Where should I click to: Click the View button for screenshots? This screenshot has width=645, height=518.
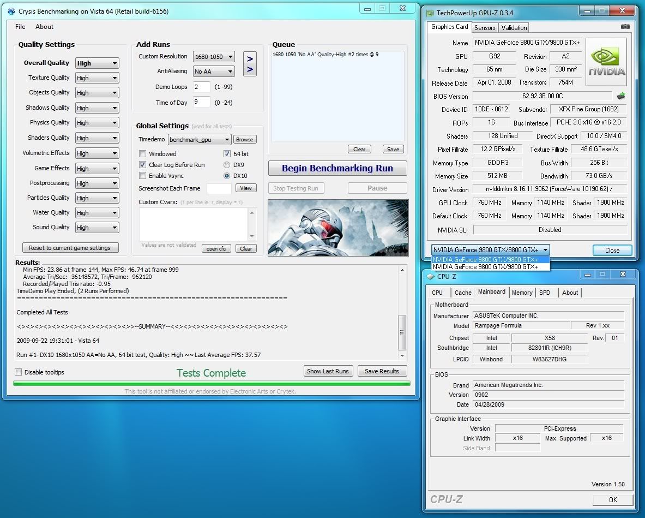click(x=246, y=188)
